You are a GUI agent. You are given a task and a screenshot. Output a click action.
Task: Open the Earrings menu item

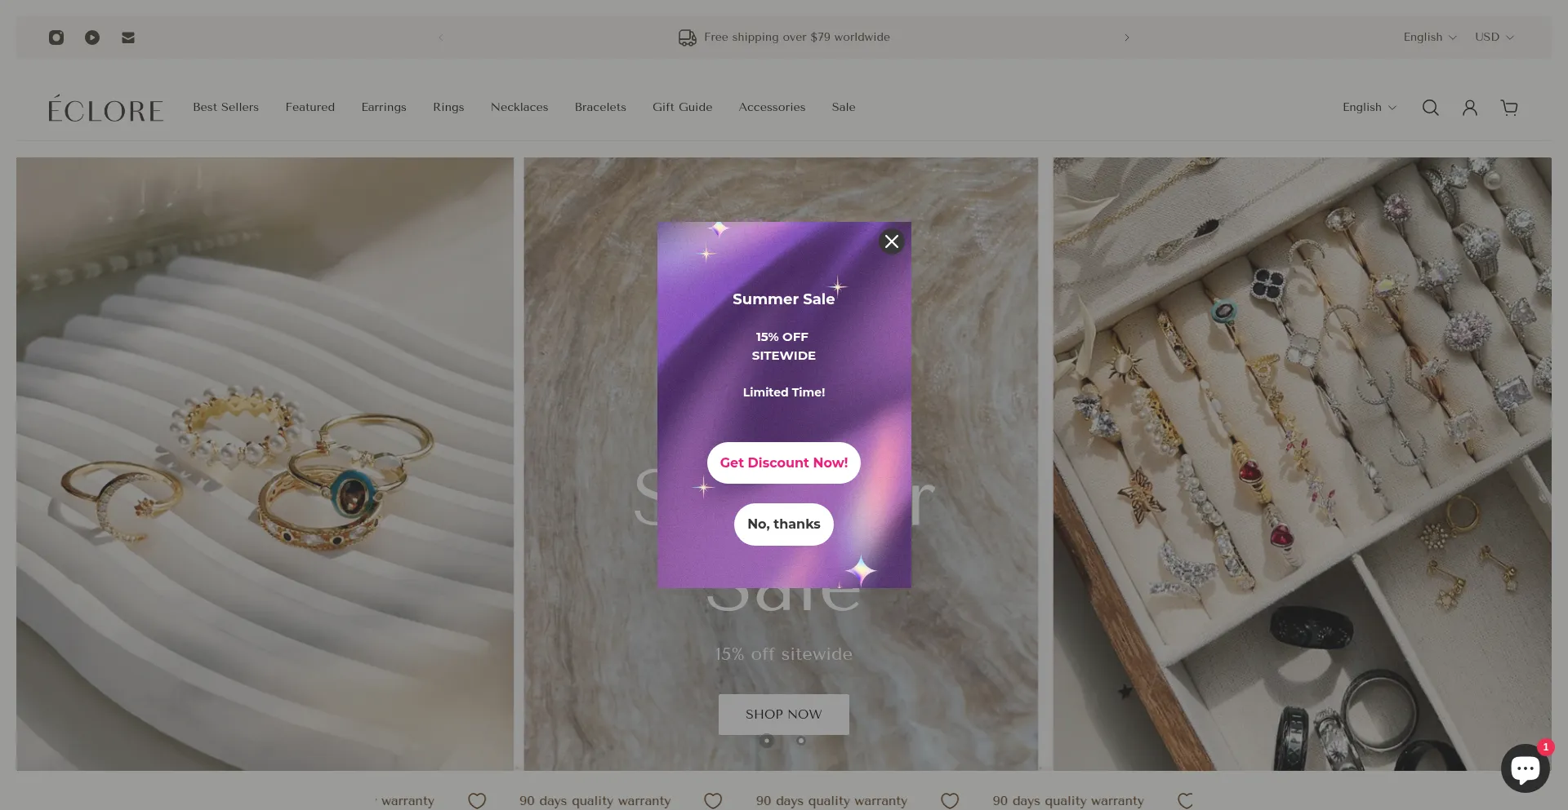click(384, 108)
